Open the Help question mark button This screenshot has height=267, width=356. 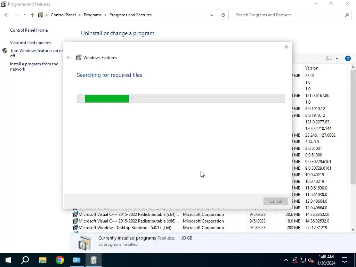pos(348,58)
